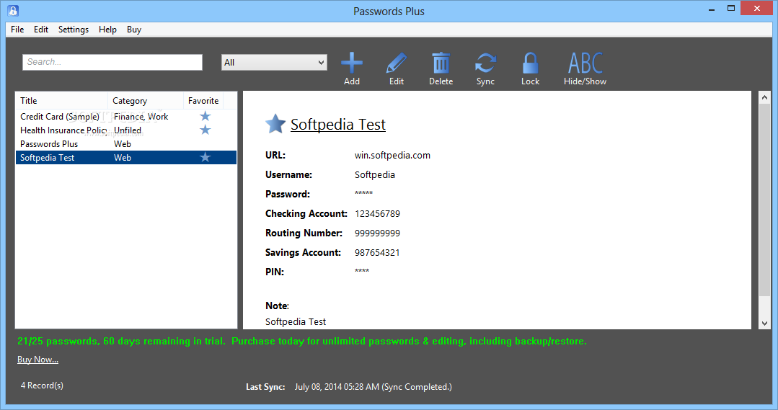778x410 pixels.
Task: Toggle favorite star next to Softpedia Test heading
Action: tap(275, 124)
